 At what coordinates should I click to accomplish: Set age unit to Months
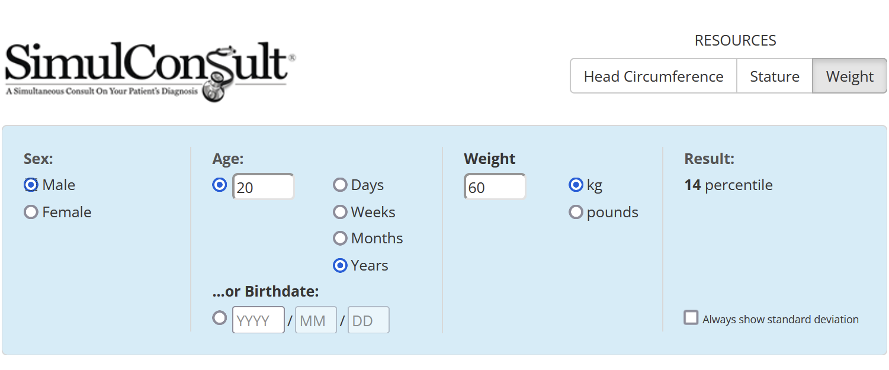pyautogui.click(x=340, y=239)
